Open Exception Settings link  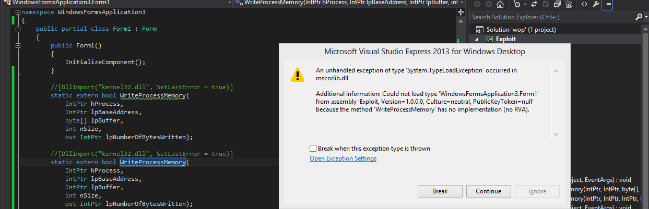[343, 158]
